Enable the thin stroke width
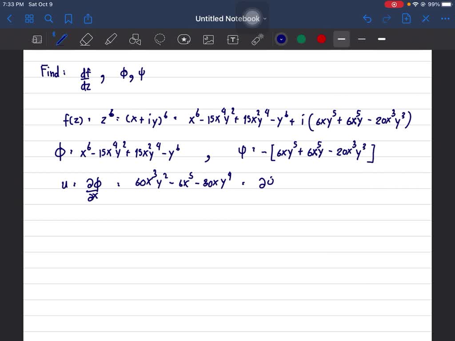The image size is (455, 341). coord(361,39)
